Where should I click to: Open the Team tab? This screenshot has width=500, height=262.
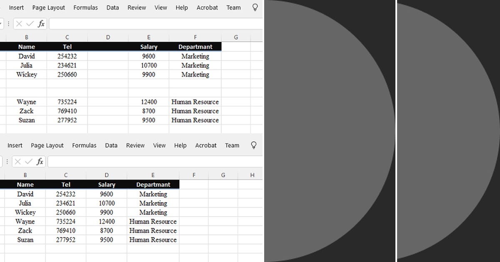coord(233,7)
